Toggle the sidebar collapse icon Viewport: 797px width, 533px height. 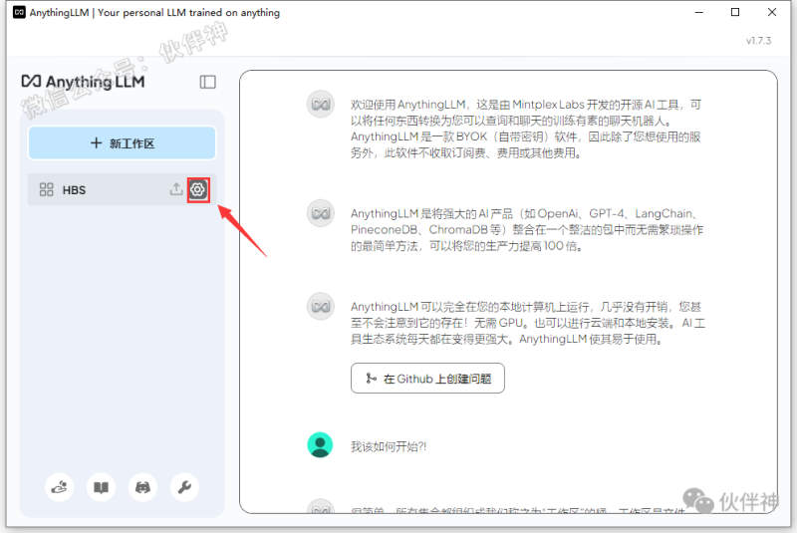[x=207, y=82]
